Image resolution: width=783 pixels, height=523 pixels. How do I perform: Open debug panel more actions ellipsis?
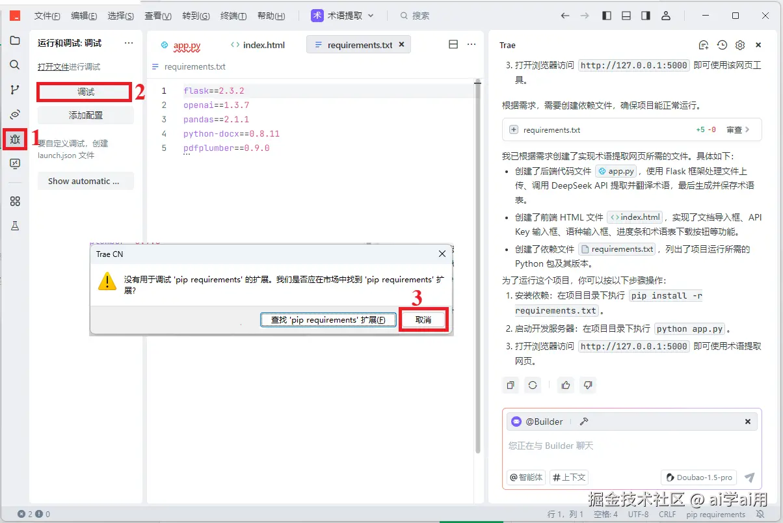coord(129,43)
